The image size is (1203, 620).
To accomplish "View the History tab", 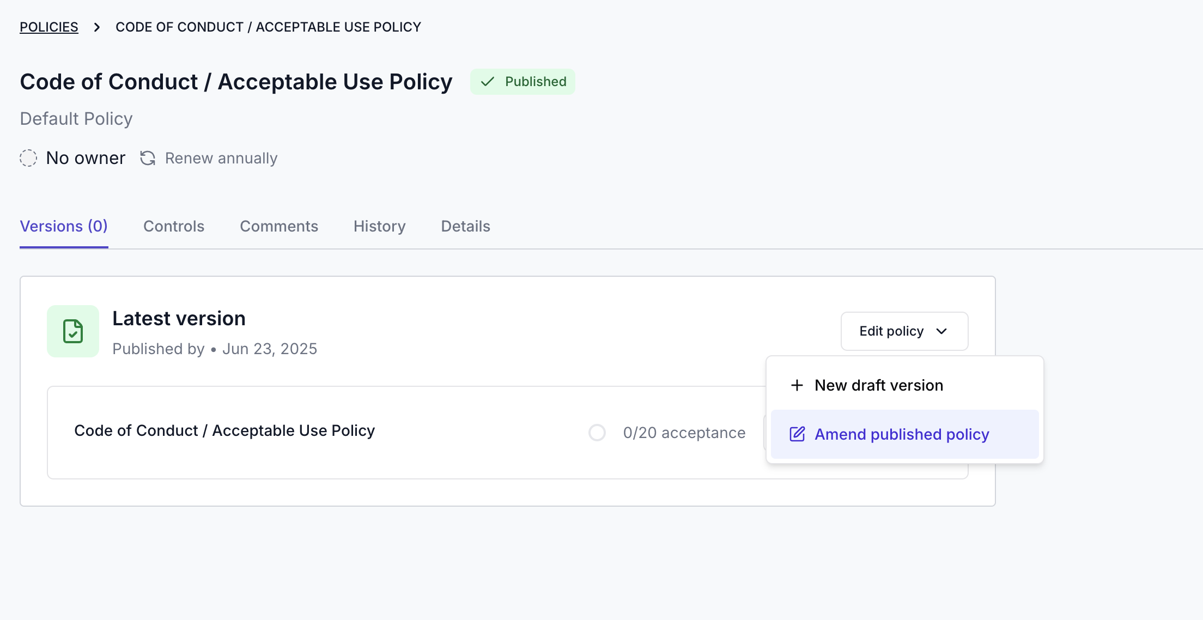I will [380, 226].
